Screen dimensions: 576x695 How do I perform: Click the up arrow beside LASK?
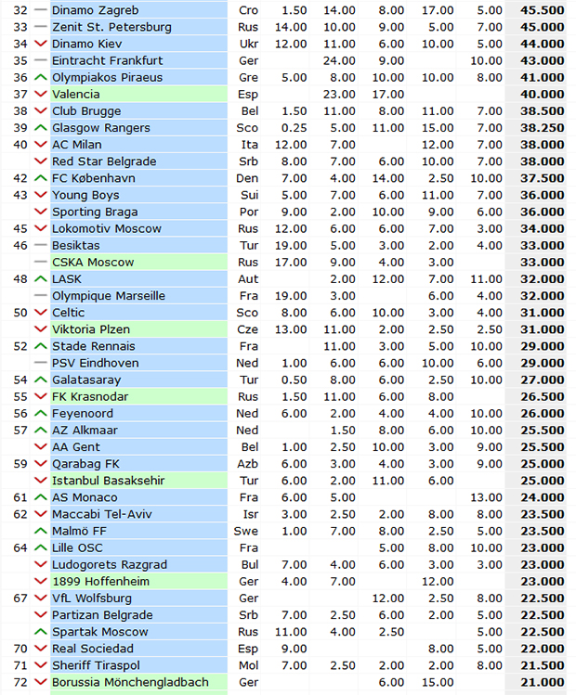tap(40, 278)
